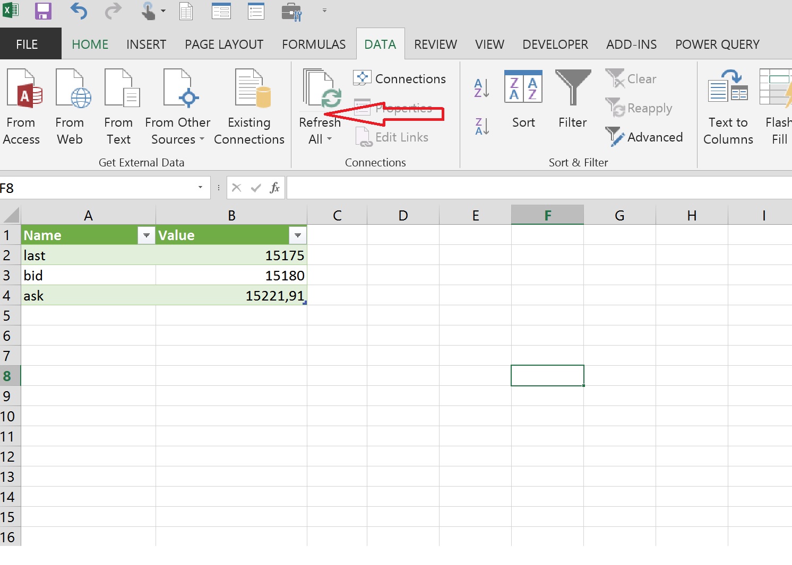Click inside the formula bar input
Screen dimensions: 792x565
(539, 188)
